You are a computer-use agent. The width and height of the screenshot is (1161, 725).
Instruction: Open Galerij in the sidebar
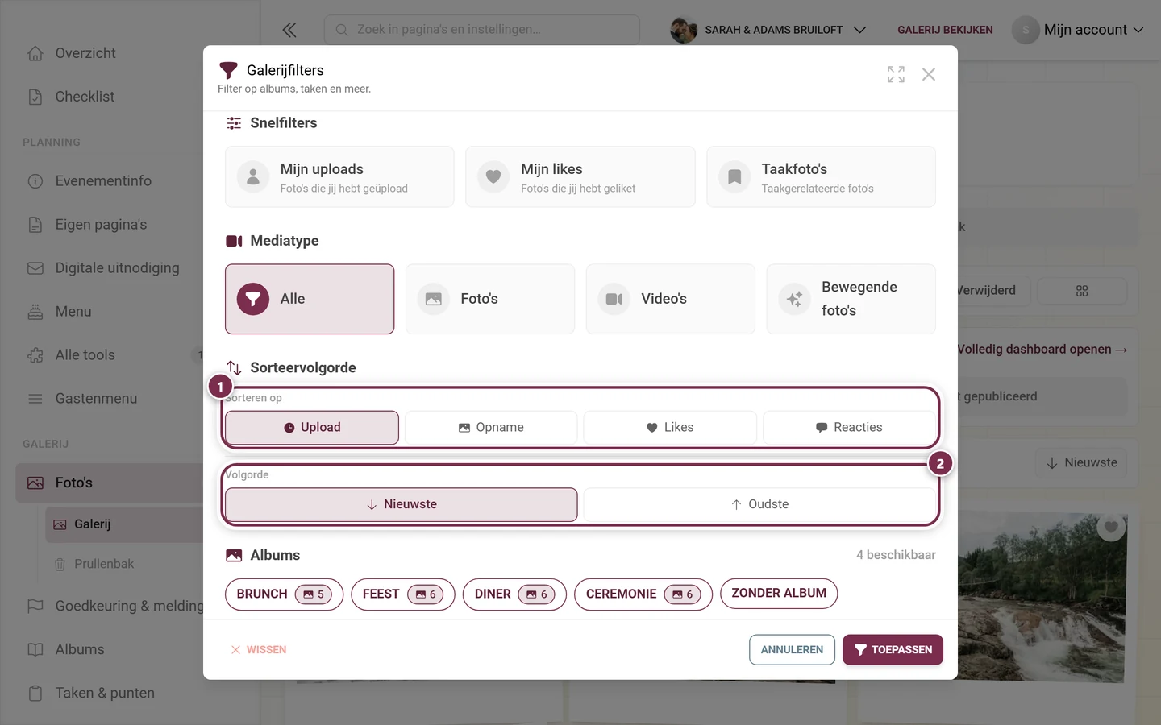click(125, 524)
